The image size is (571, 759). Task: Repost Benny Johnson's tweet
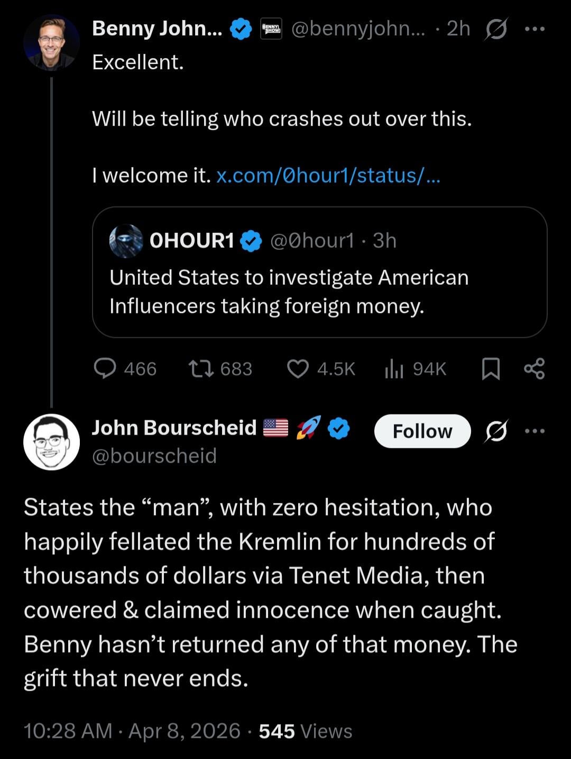tap(201, 368)
